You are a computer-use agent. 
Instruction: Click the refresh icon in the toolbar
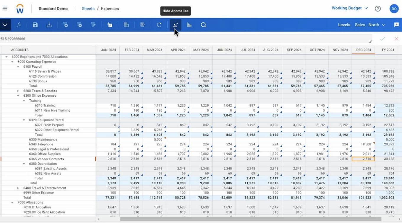(159, 25)
